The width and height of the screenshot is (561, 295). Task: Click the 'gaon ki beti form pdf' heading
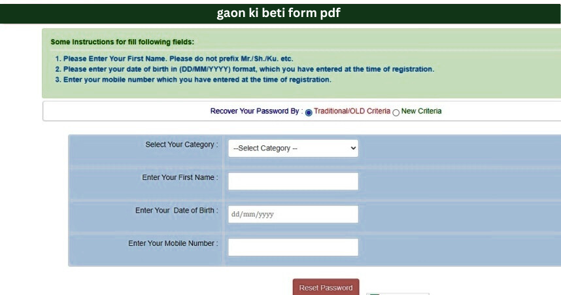(279, 13)
